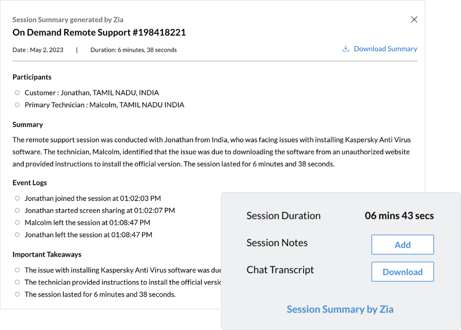Click the download icon beside Download Summary

click(346, 49)
